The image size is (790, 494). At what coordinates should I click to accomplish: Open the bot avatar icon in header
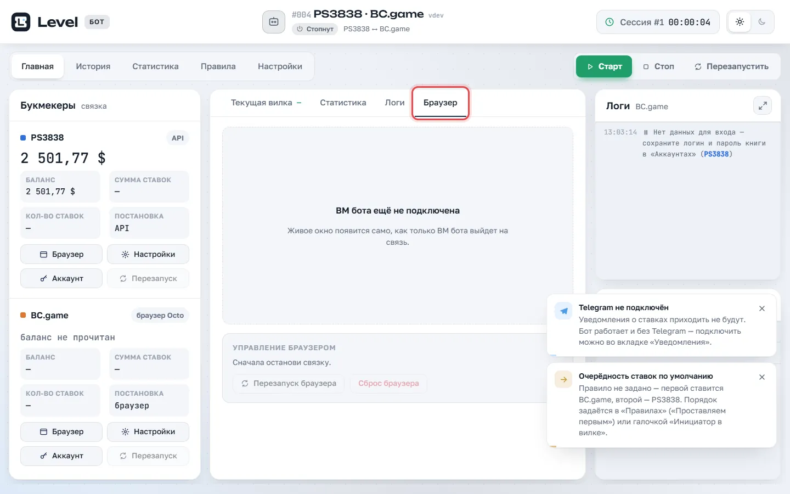(x=274, y=22)
